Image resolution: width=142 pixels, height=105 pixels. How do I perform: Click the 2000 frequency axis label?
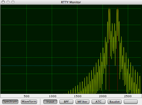pyautogui.click(x=103, y=96)
